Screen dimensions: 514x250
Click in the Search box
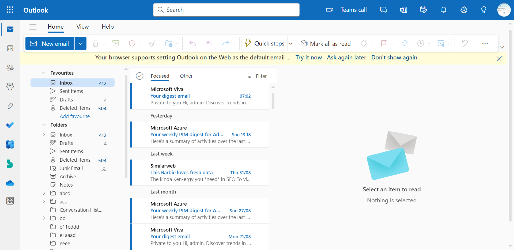[226, 10]
